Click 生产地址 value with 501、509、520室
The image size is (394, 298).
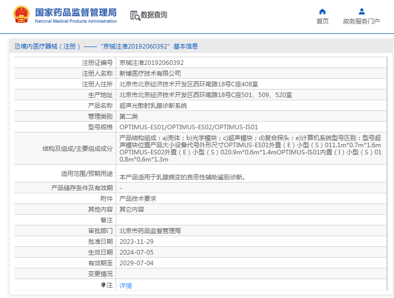(x=206, y=95)
